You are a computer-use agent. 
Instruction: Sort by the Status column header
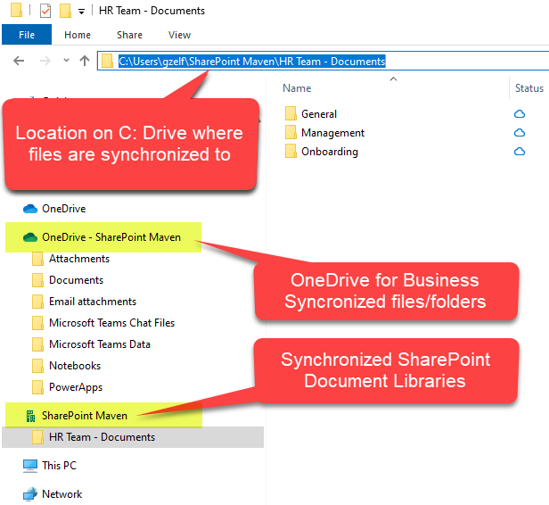point(529,88)
